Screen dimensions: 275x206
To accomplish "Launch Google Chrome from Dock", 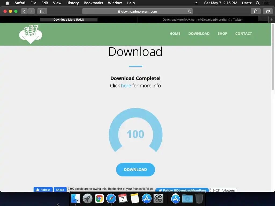I will pyautogui.click(x=99, y=198).
